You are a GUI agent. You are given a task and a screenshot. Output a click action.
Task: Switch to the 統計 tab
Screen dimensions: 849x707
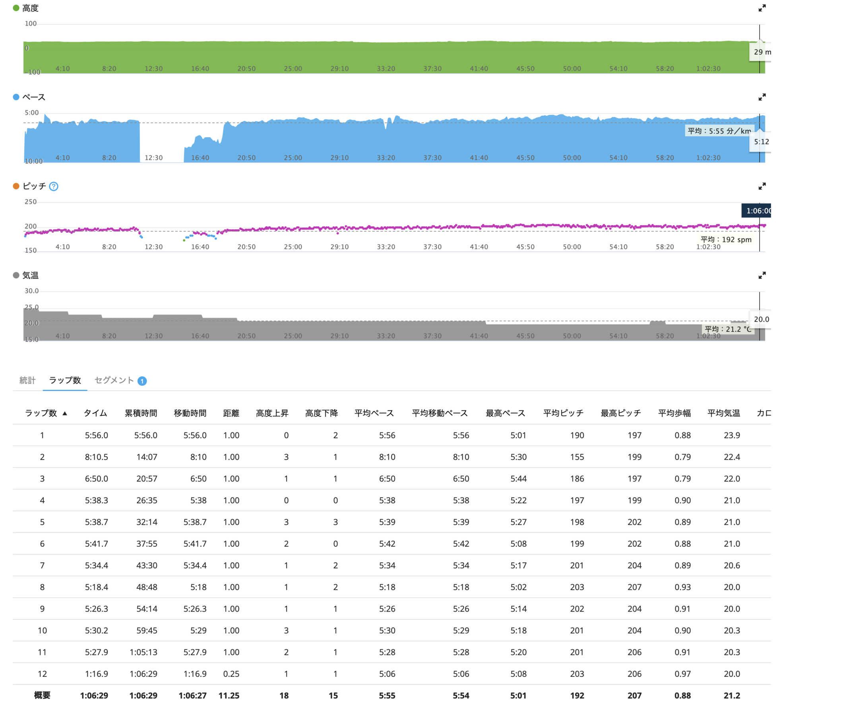(x=27, y=380)
